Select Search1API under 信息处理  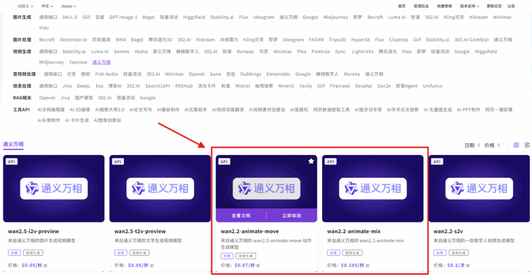click(157, 86)
